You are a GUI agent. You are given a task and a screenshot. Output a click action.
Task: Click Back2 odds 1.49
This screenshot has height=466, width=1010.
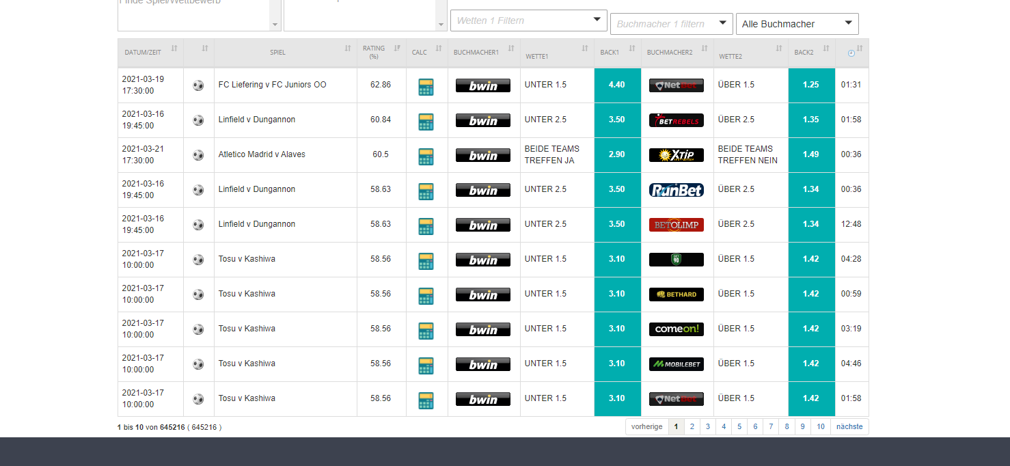coord(812,155)
